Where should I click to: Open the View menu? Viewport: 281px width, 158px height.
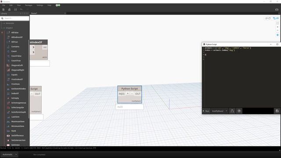click(x=18, y=5)
